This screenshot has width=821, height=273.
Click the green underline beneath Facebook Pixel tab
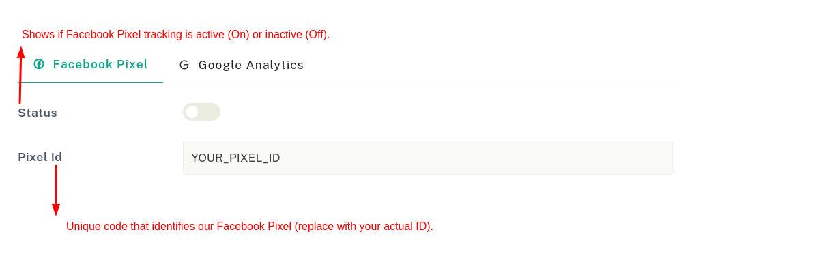click(90, 83)
